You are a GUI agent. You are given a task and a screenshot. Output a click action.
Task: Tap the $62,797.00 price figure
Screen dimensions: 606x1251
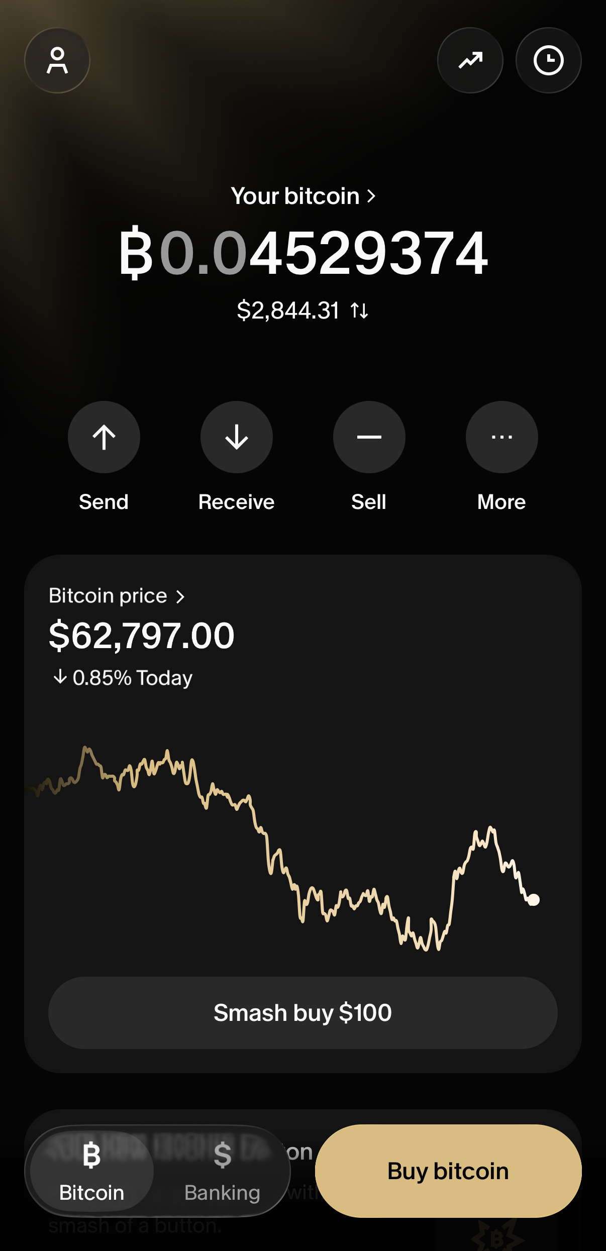142,636
